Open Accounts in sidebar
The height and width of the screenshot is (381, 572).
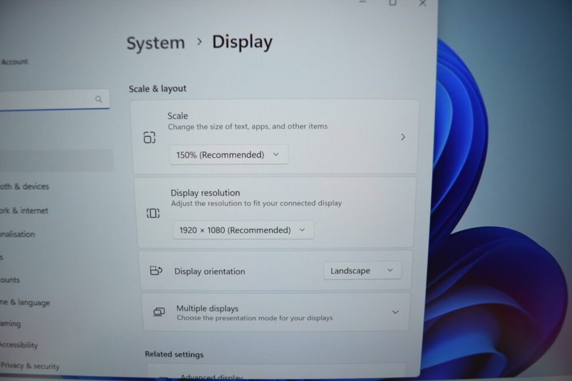pos(10,280)
